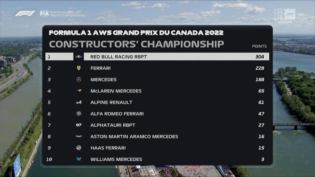
Task: Click Ferrari's 228 points value
Action: (260, 68)
